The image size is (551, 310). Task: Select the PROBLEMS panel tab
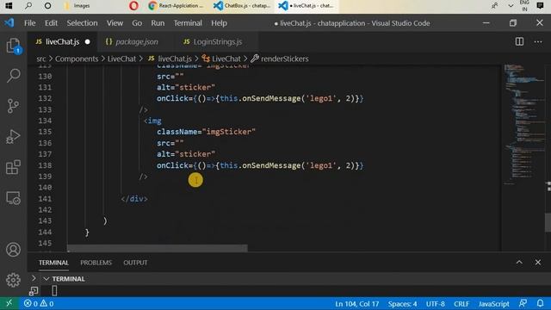point(96,263)
